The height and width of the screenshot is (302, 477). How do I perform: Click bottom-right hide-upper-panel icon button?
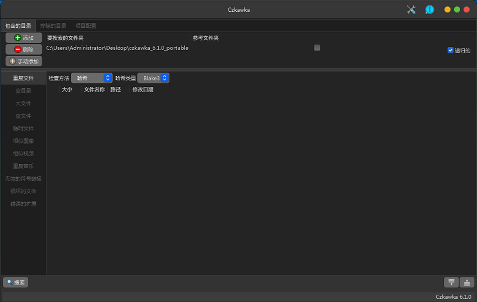tap(467, 282)
